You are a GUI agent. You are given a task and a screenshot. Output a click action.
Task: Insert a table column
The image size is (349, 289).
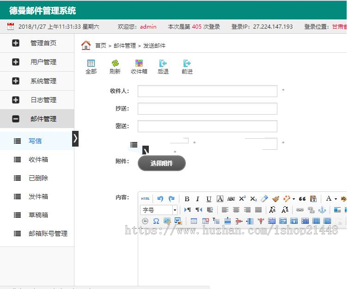250,221
